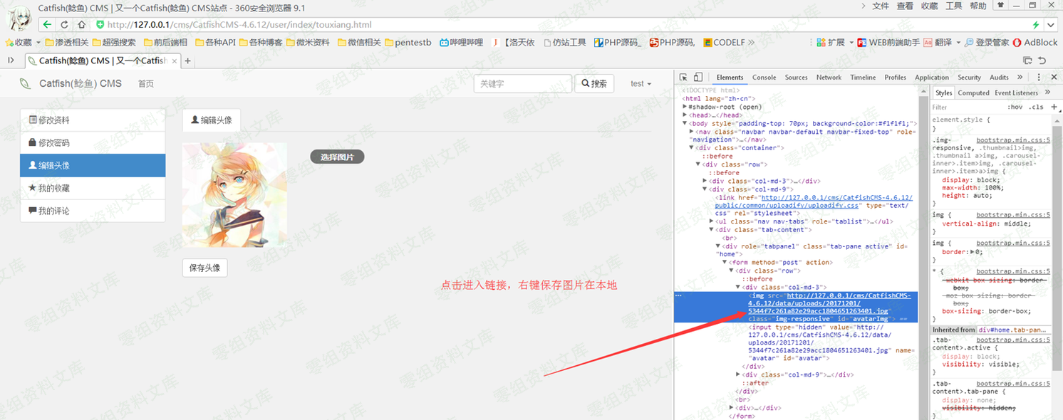The width and height of the screenshot is (1063, 420).
Task: Reload the page with the refresh icon
Action: click(x=65, y=24)
